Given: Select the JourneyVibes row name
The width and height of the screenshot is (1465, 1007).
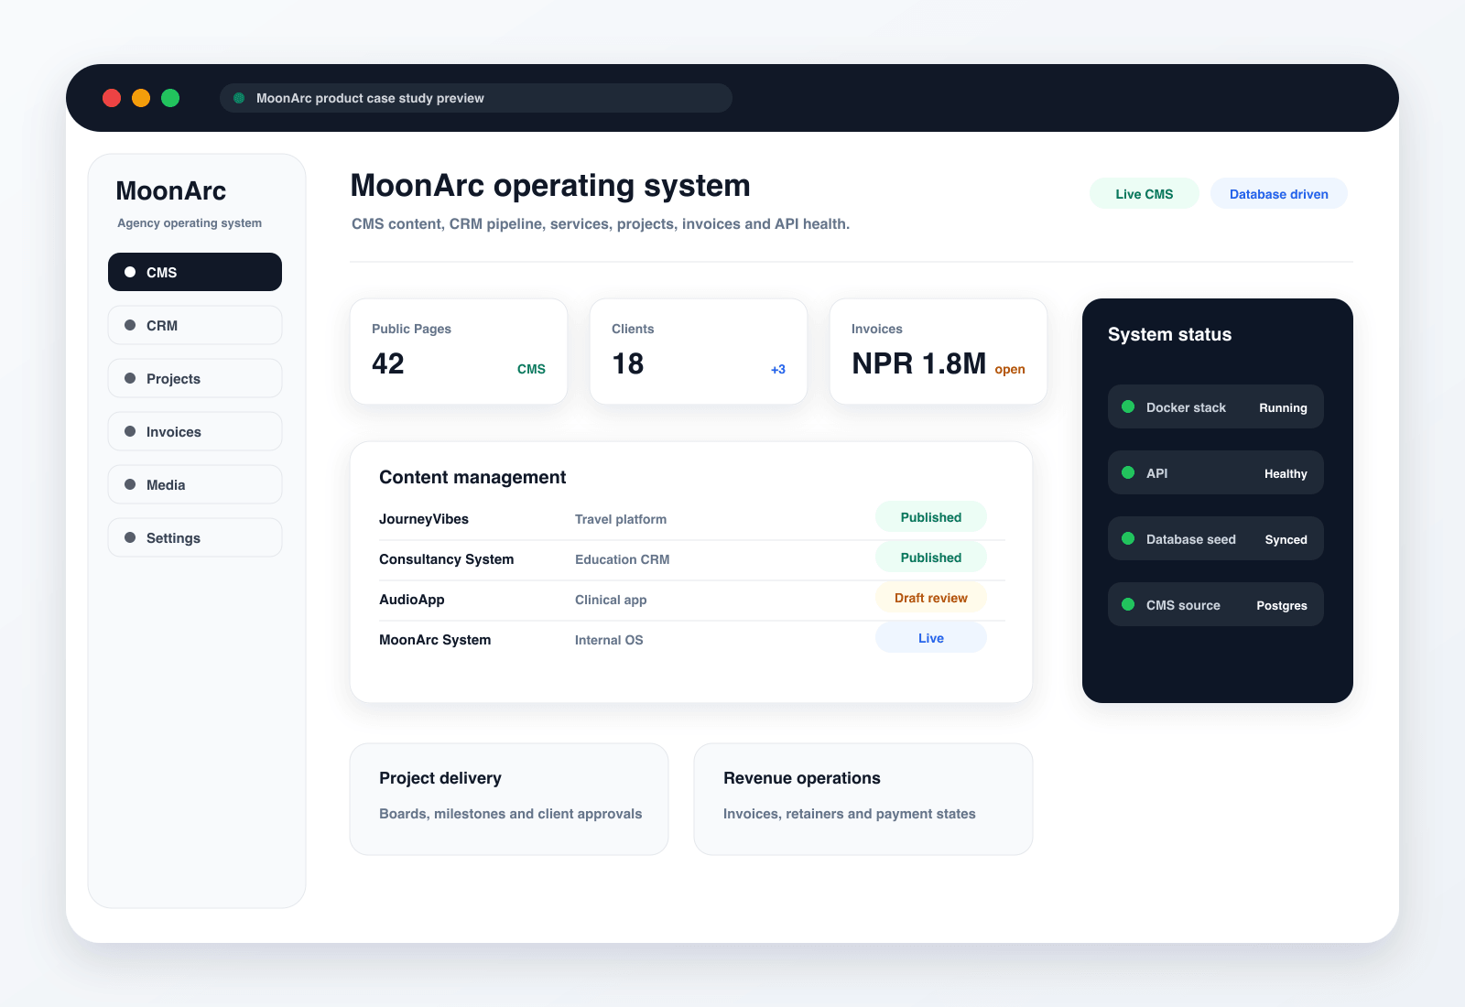Looking at the screenshot, I should pos(424,519).
